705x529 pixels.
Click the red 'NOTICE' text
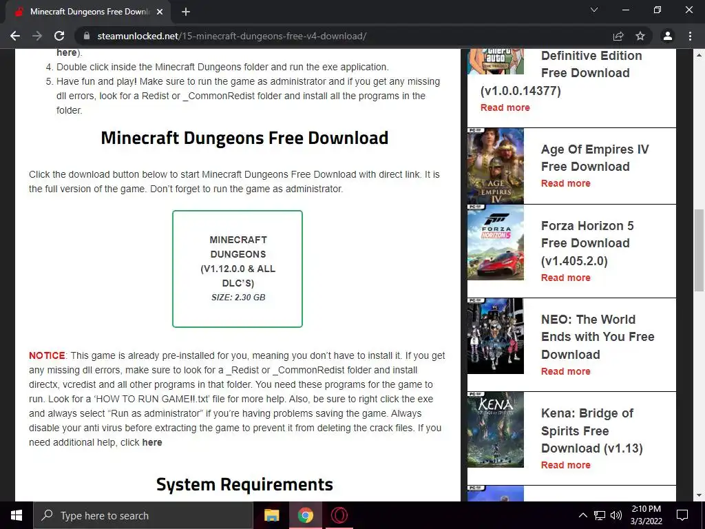point(48,355)
